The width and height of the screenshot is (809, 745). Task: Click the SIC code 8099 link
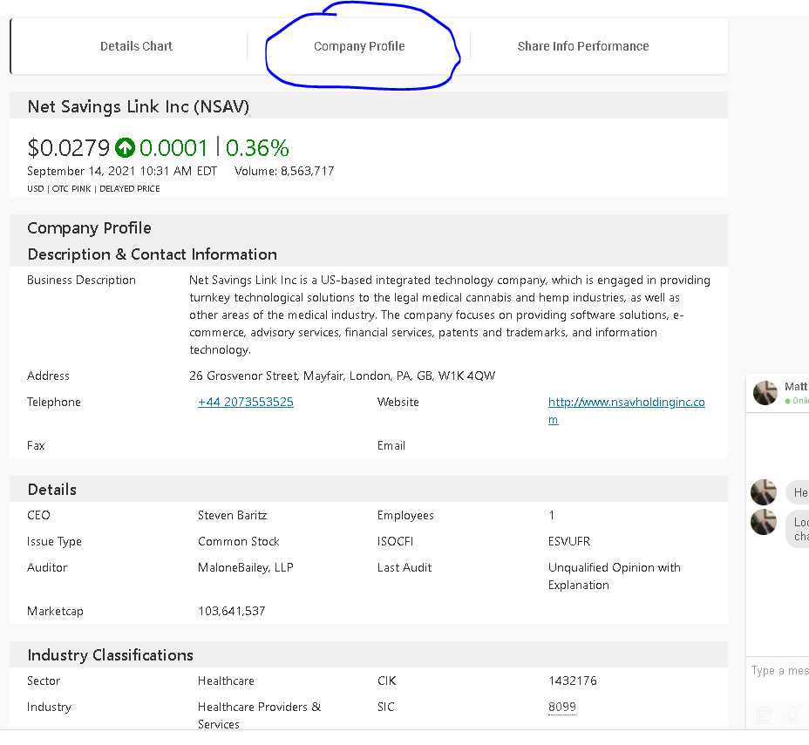point(562,707)
